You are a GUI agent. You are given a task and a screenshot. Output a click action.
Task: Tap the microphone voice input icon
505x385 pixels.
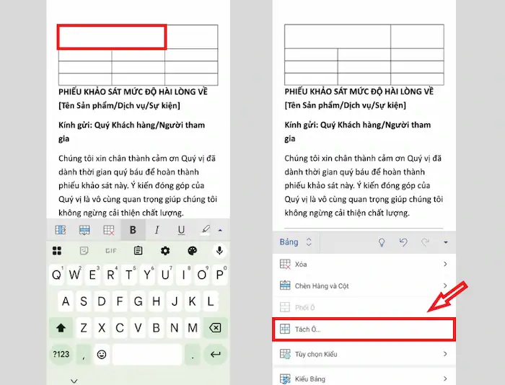[x=219, y=251]
